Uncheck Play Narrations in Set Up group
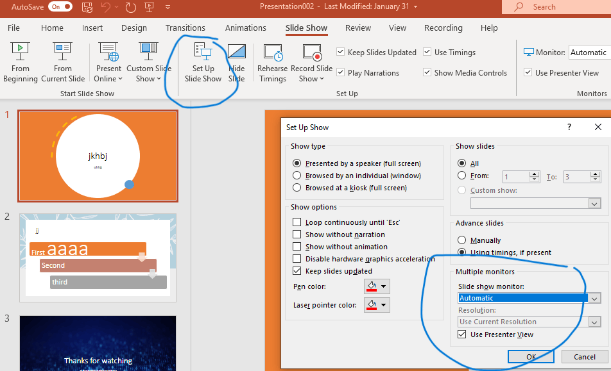The image size is (611, 371). (341, 72)
